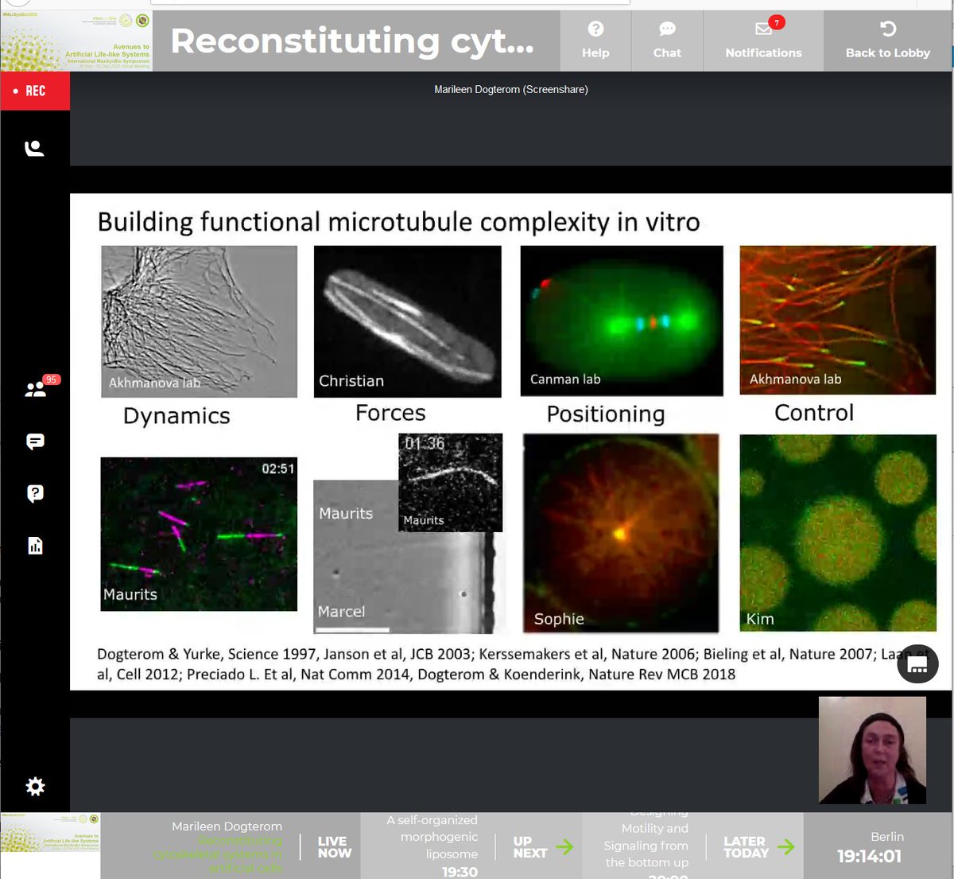
Task: Go Back to Lobby
Action: 887,41
